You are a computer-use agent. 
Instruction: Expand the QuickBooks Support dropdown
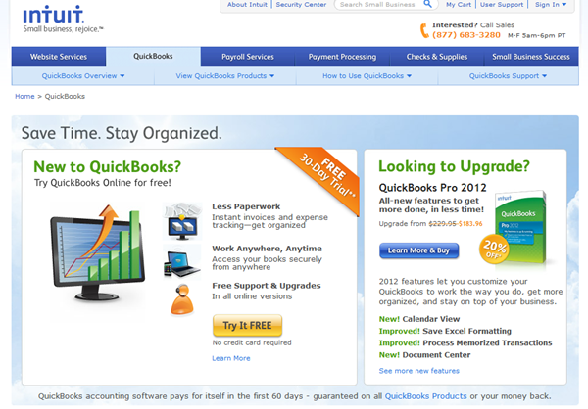508,76
